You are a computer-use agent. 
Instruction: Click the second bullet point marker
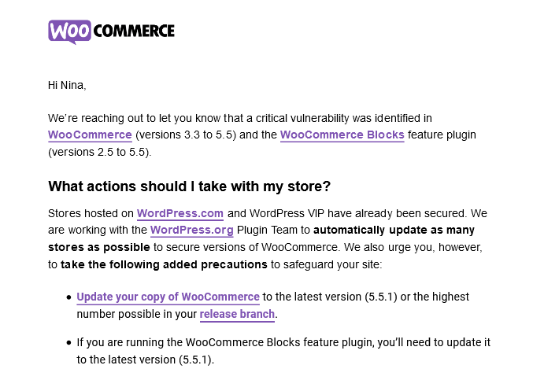(x=69, y=343)
